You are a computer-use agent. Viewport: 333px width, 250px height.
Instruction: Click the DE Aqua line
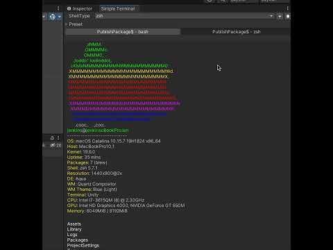76,178
